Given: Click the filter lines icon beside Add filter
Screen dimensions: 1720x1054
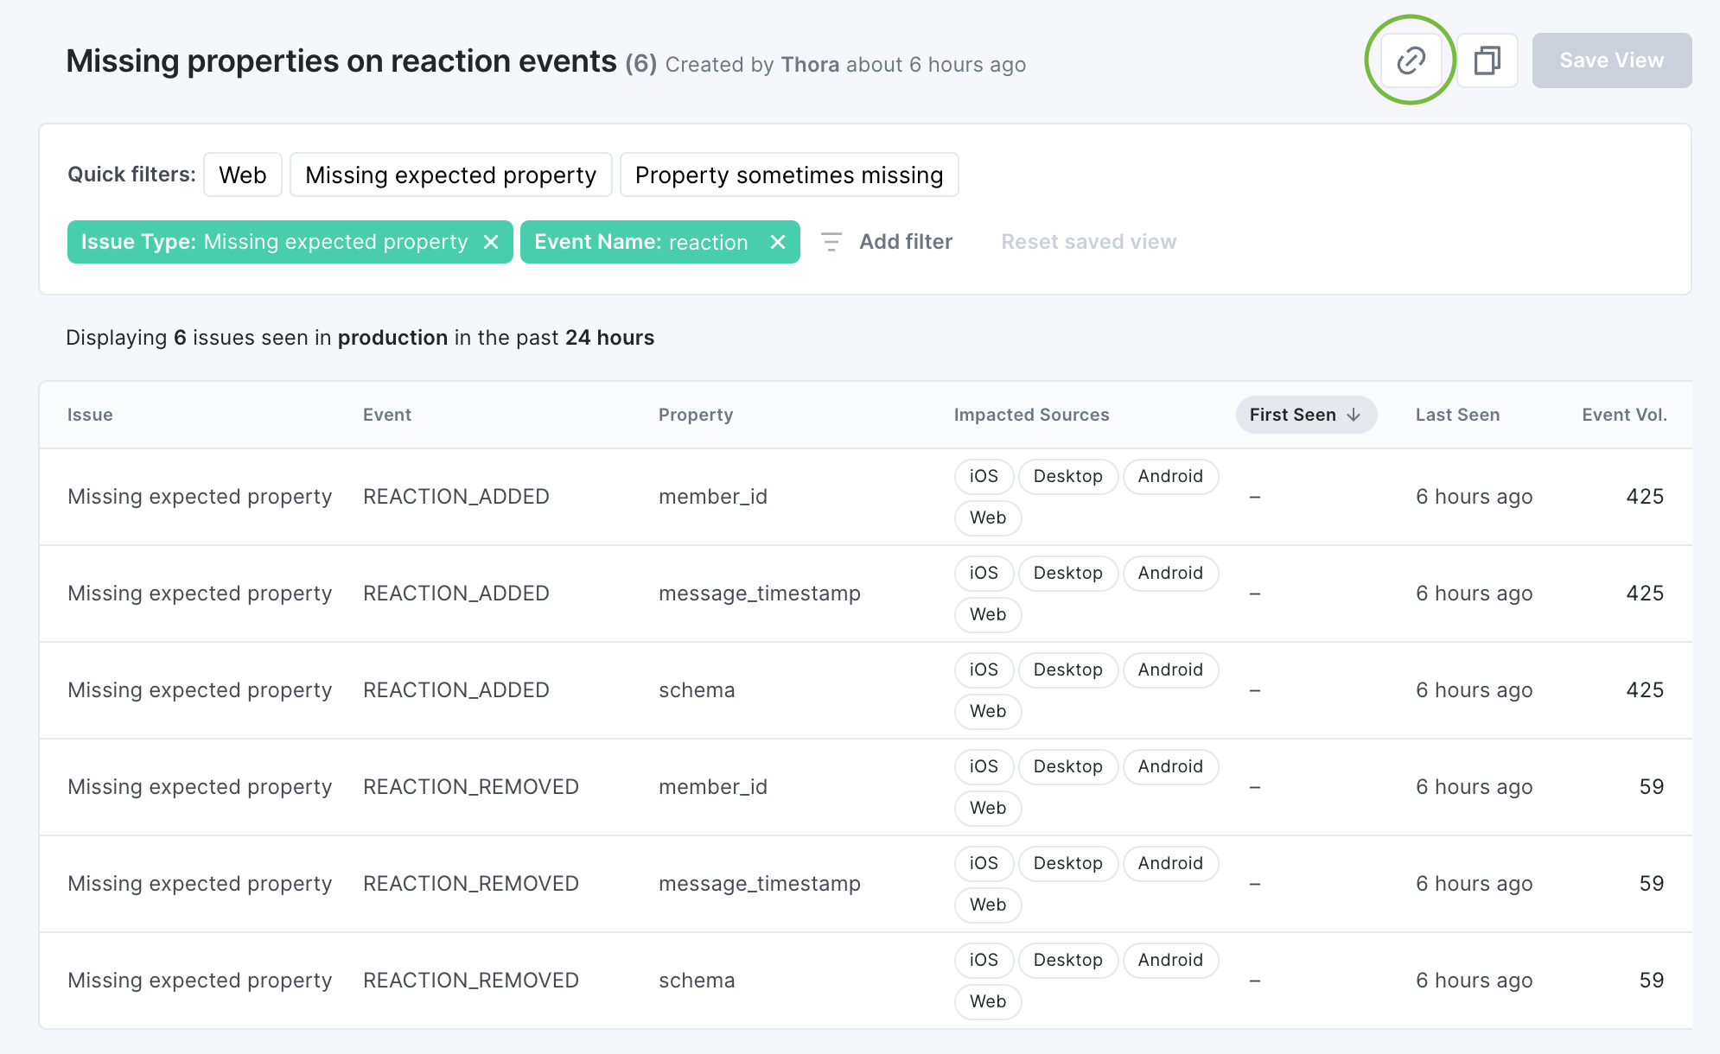Looking at the screenshot, I should point(831,242).
